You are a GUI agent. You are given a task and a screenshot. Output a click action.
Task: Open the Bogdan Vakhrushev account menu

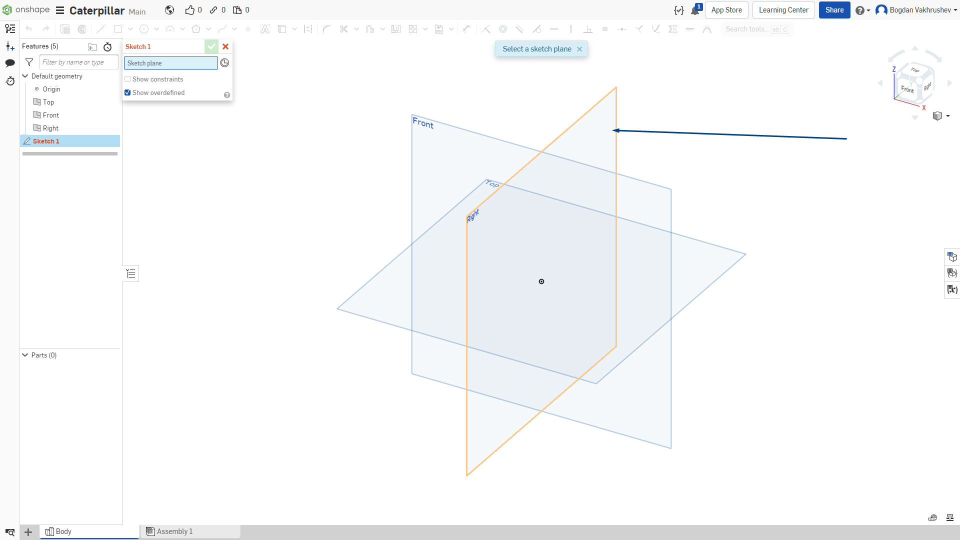[916, 10]
